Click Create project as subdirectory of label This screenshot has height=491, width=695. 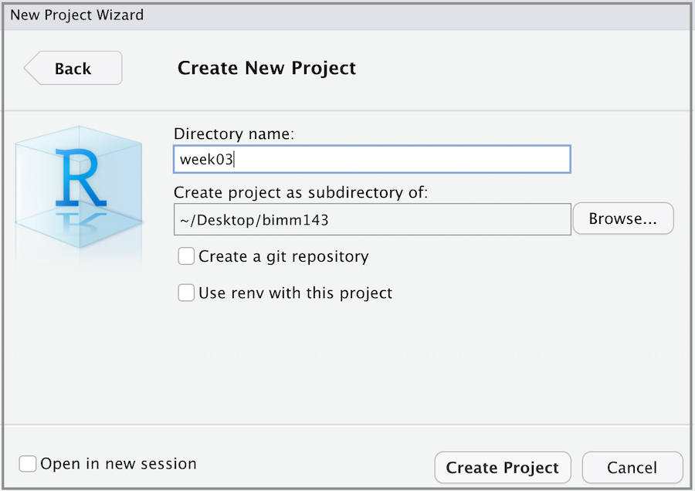click(x=300, y=192)
